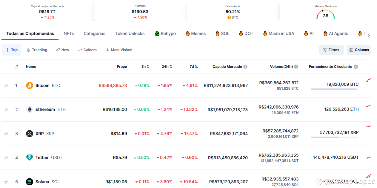Image resolution: width=377 pixels, height=188 pixels.
Task: Click Tether price R$5.79
Action: [120, 158]
